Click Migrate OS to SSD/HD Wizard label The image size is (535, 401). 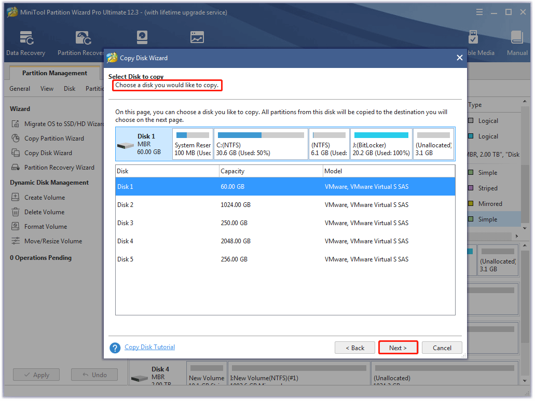pyautogui.click(x=64, y=124)
